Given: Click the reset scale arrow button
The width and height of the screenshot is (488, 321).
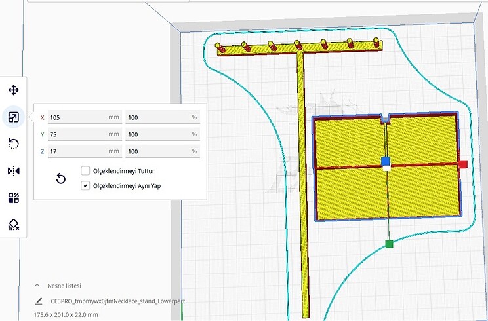Looking at the screenshot, I should tap(61, 179).
